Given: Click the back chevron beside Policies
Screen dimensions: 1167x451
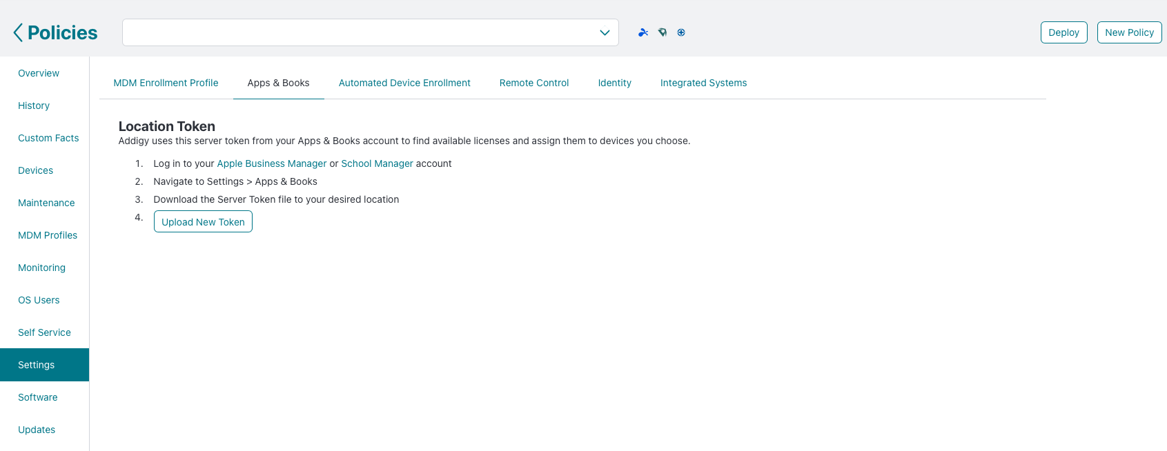Looking at the screenshot, I should [18, 32].
